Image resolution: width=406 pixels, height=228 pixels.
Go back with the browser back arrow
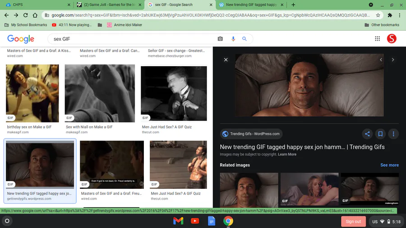coord(6,15)
